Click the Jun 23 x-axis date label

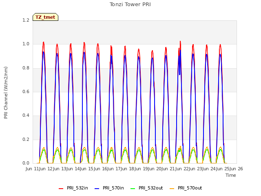point(196,169)
